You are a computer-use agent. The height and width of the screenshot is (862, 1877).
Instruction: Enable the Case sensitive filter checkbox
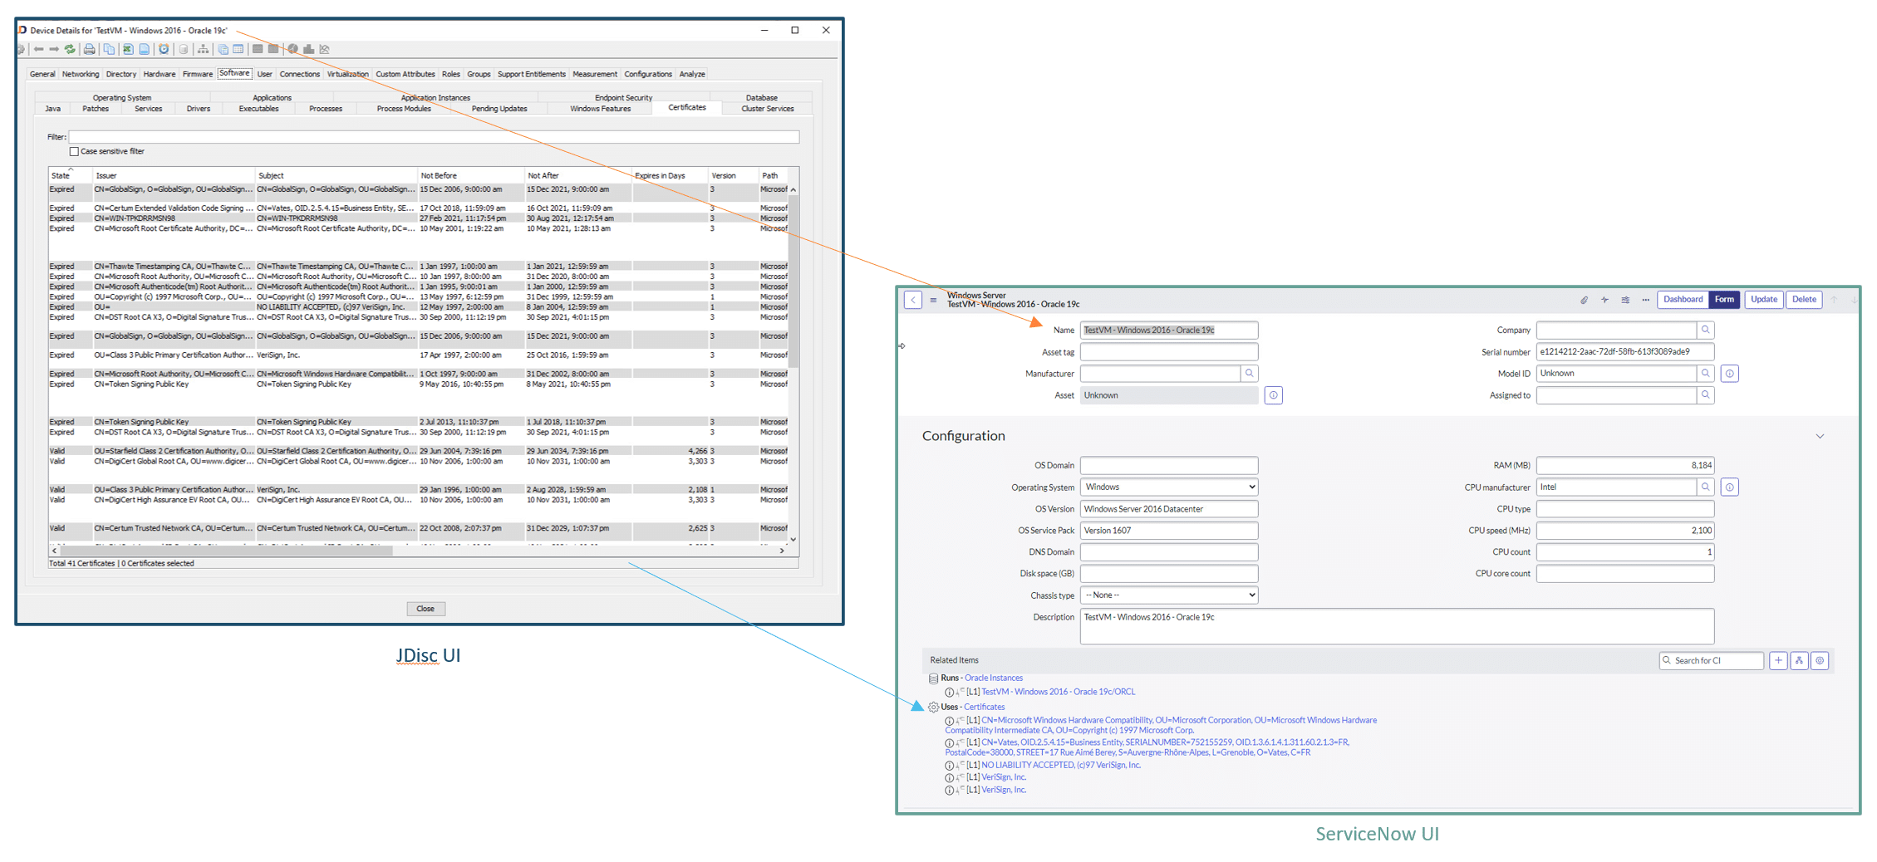[74, 151]
